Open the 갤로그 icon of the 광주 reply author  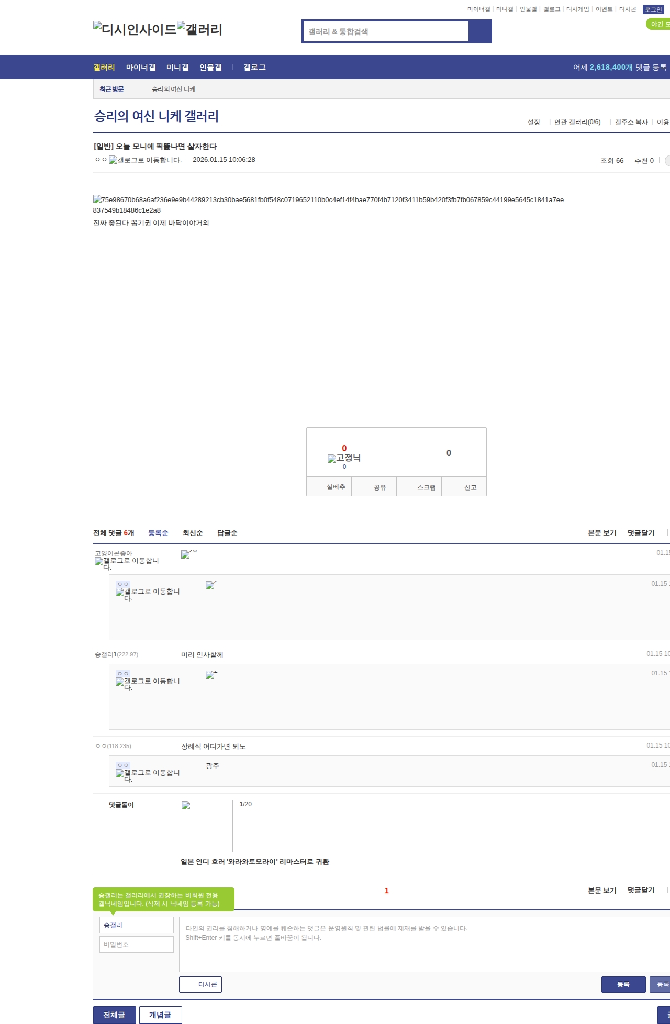pyautogui.click(x=148, y=775)
